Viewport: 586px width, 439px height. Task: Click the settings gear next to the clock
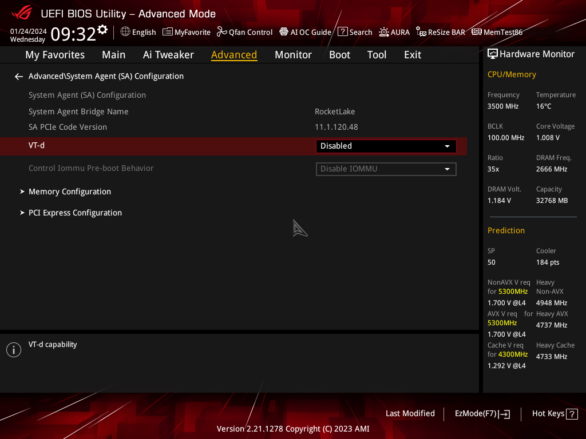coord(102,30)
